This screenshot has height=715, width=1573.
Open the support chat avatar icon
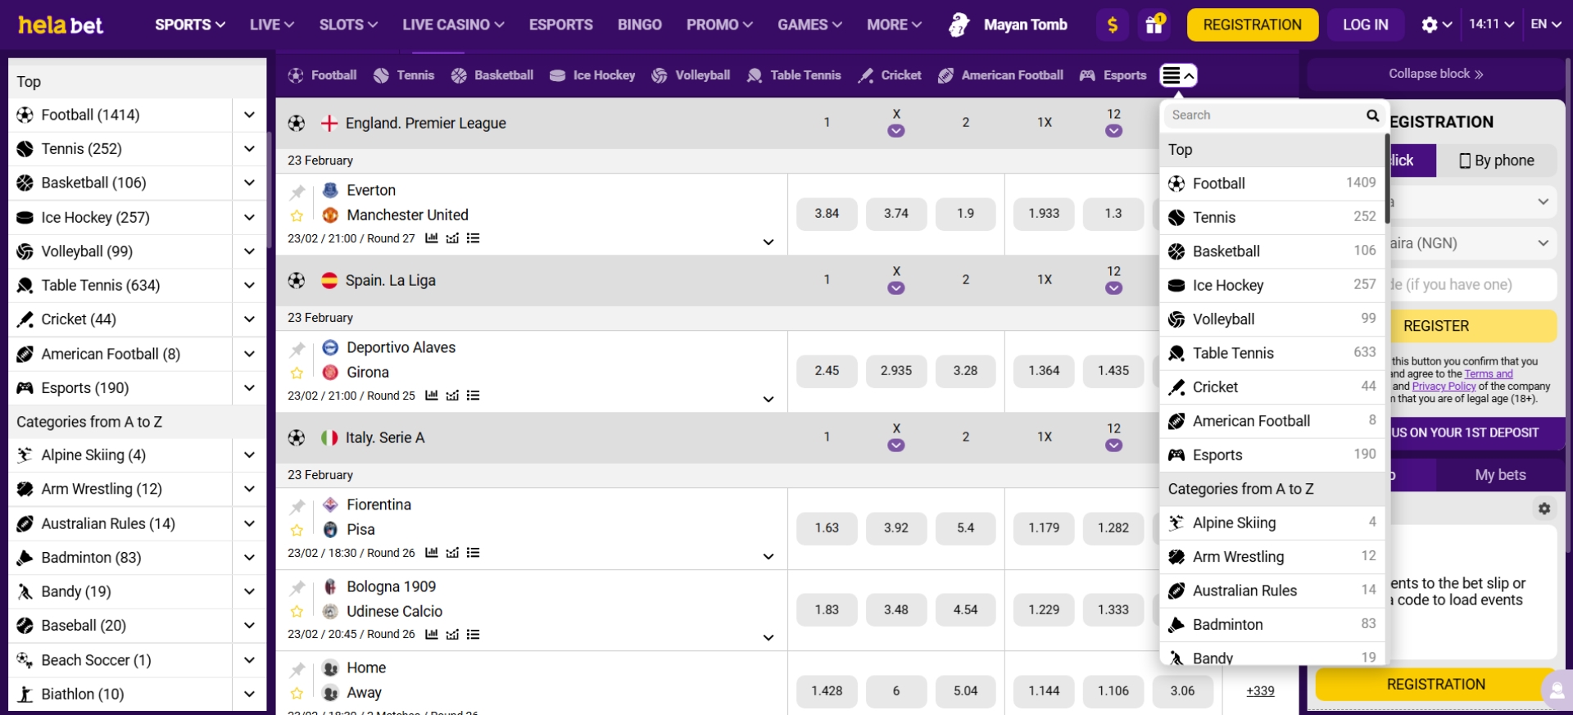coord(1557,690)
